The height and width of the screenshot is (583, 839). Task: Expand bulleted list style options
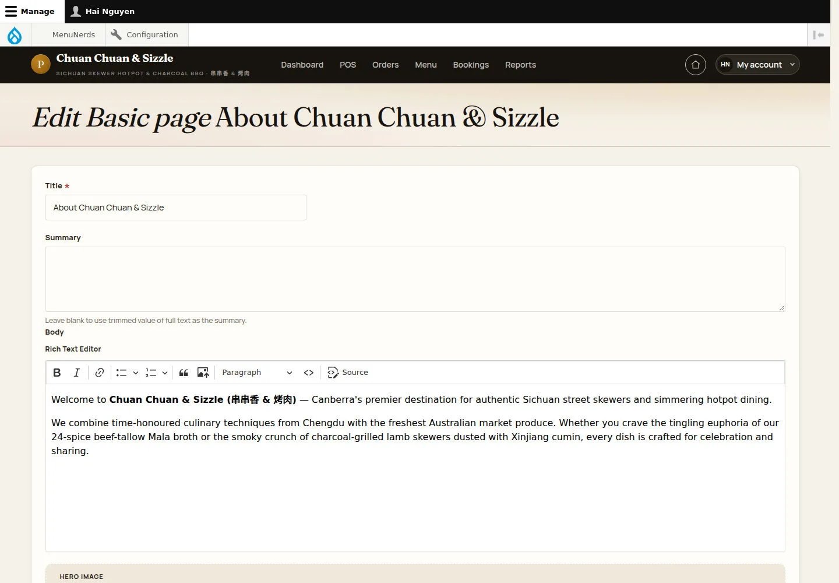pos(136,373)
